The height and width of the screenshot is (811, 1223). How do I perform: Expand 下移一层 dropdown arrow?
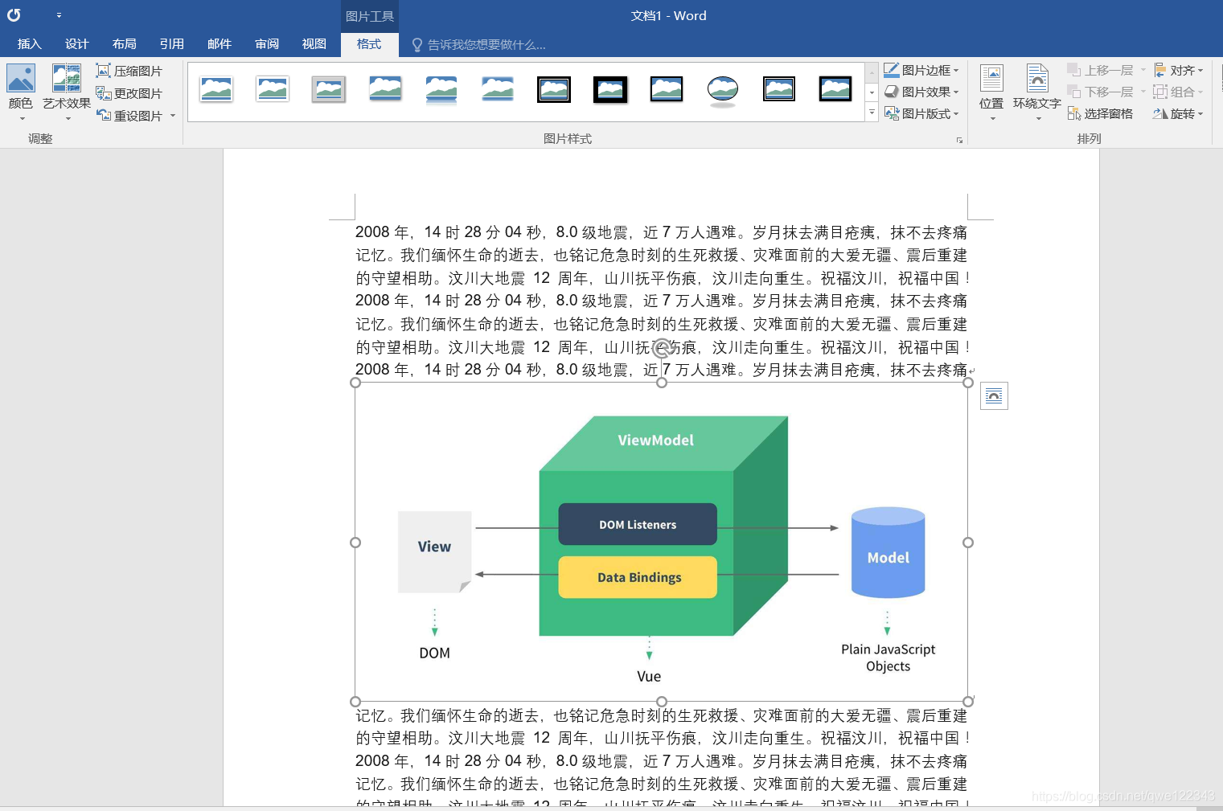click(x=1143, y=92)
